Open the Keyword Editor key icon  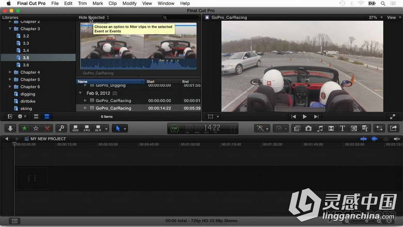pyautogui.click(x=61, y=128)
